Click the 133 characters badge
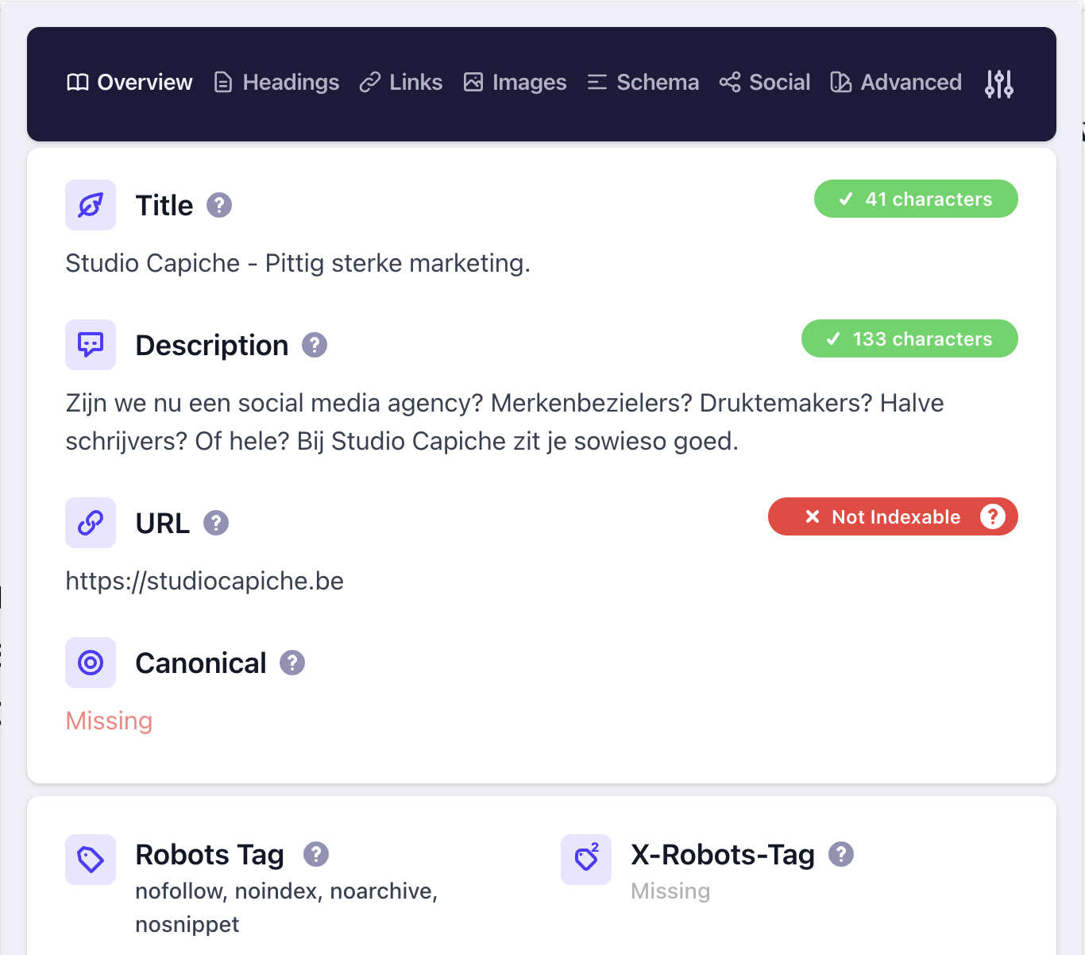Screen dimensions: 1085x955 click(909, 338)
